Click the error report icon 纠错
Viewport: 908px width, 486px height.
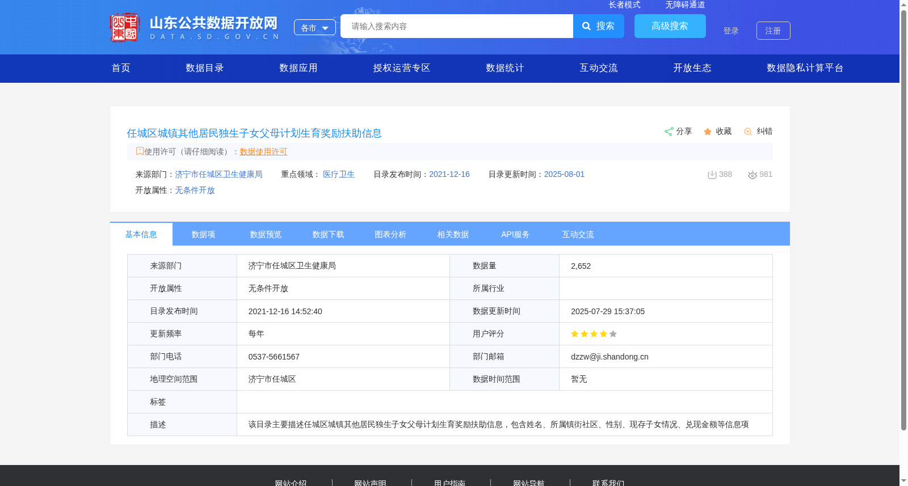(x=748, y=132)
